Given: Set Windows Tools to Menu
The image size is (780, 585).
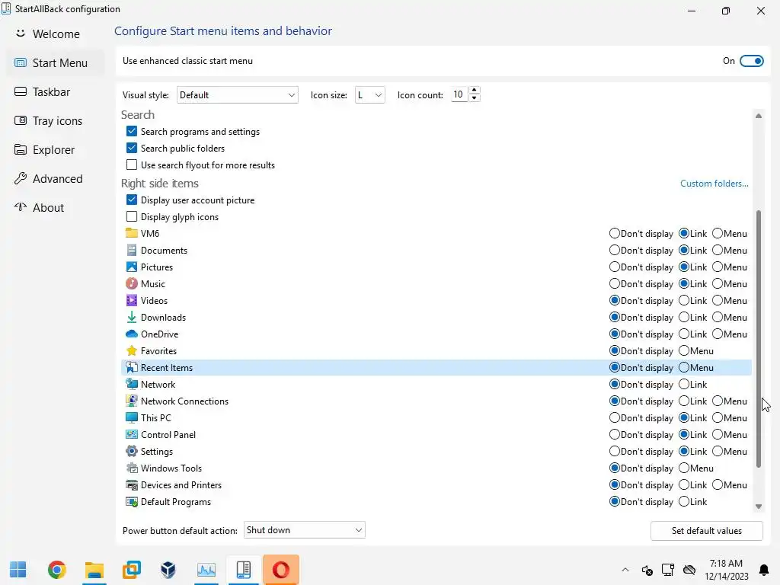Looking at the screenshot, I should coord(684,468).
